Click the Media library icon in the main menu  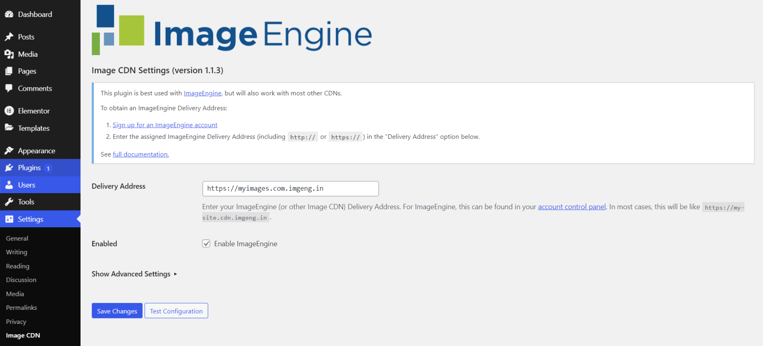pos(9,54)
